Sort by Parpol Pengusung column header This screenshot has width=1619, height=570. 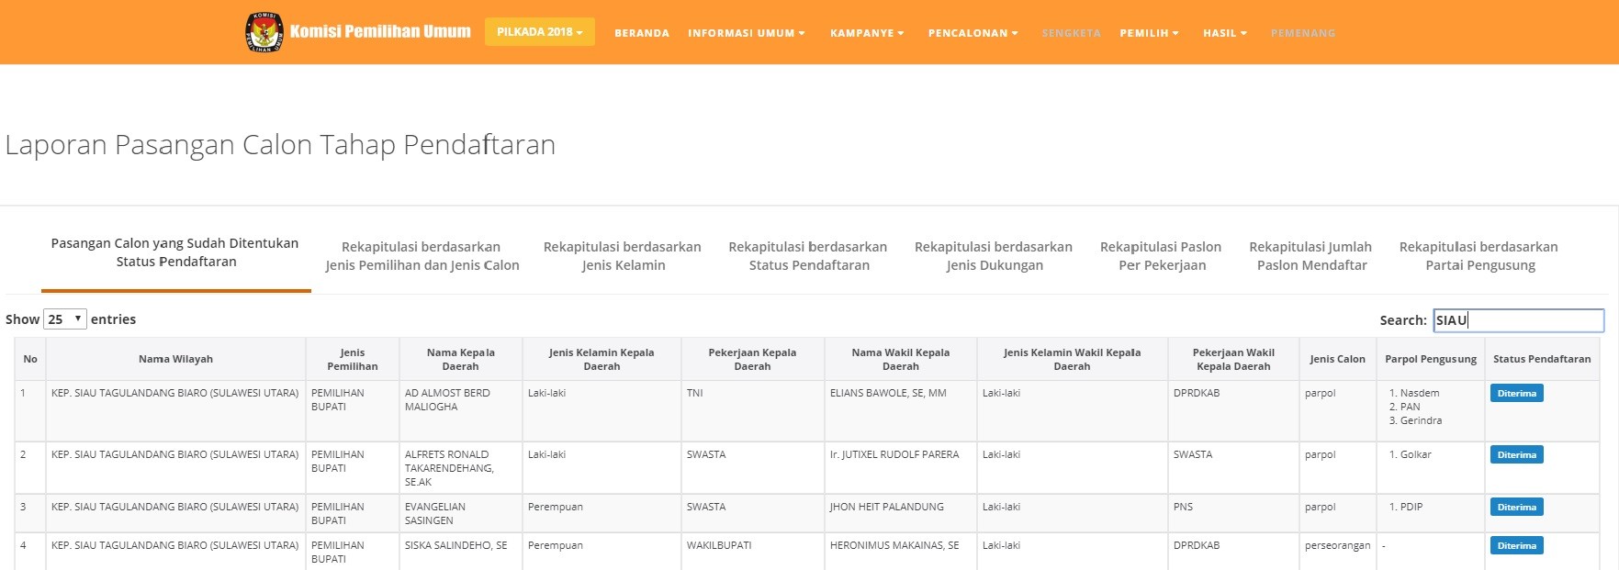coord(1430,359)
